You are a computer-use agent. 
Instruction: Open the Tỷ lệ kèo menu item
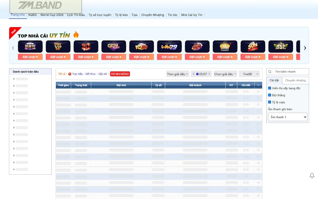121,15
